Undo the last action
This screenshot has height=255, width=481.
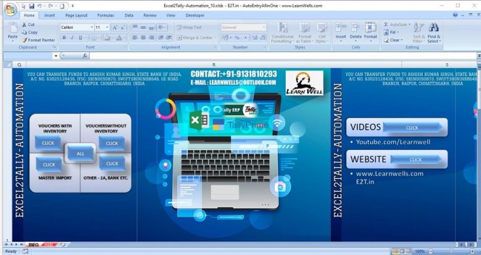pyautogui.click(x=39, y=6)
